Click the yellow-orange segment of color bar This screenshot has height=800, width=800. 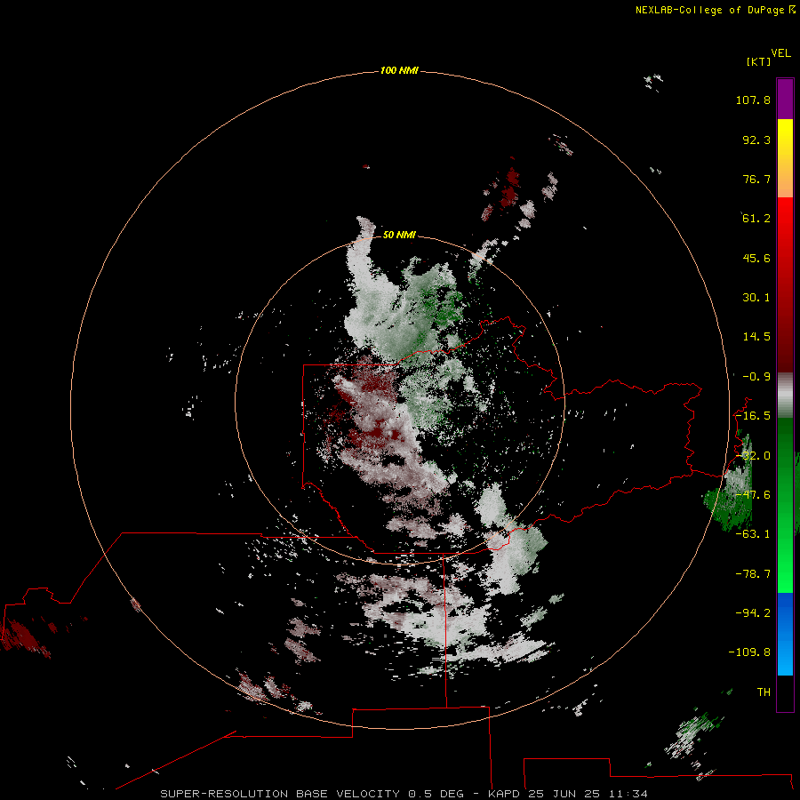point(785,158)
